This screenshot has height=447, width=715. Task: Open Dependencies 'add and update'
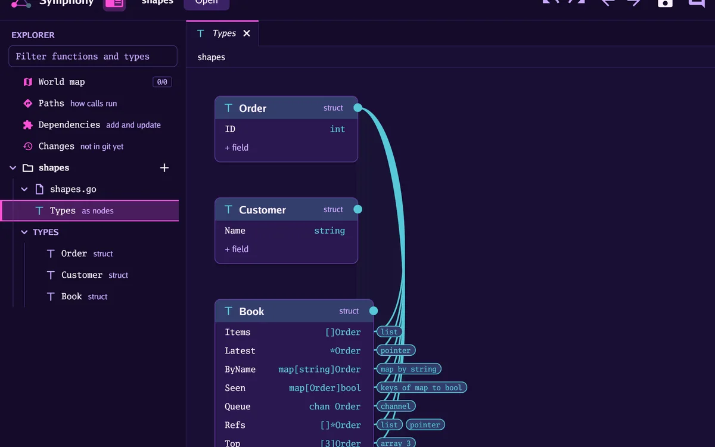click(x=89, y=125)
